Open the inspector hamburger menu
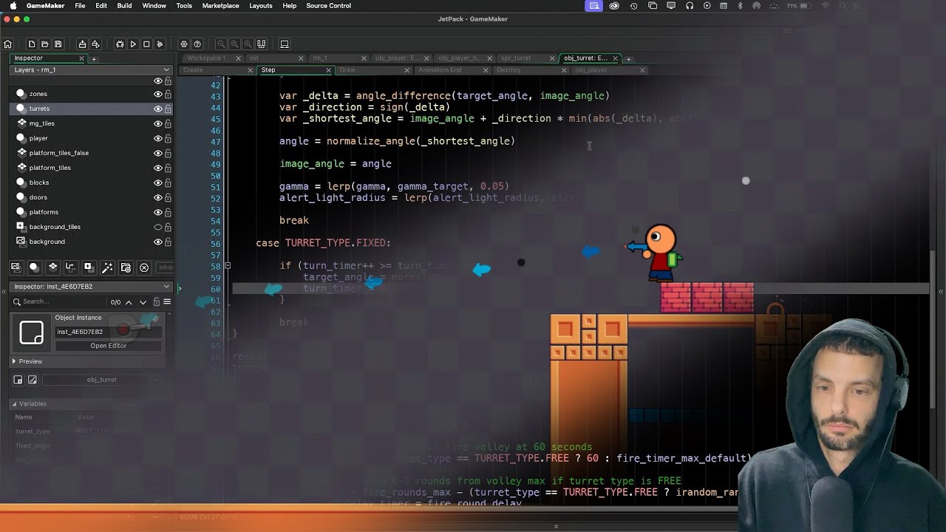This screenshot has height=532, width=946. [167, 302]
